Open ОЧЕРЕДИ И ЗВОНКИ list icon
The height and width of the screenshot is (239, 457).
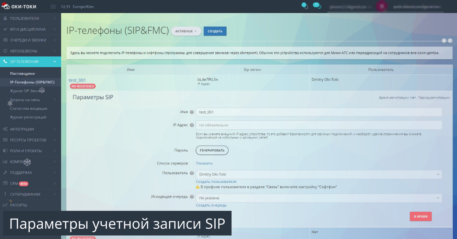pos(5,40)
